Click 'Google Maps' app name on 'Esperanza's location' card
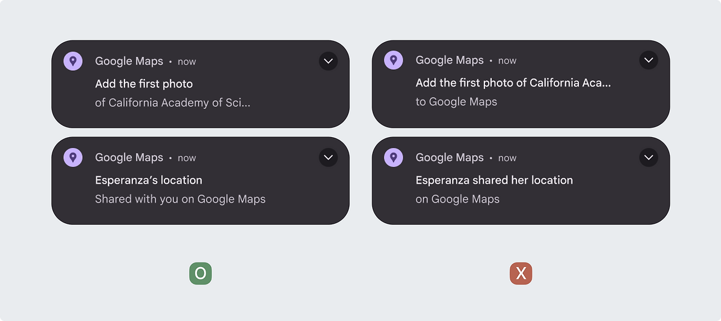This screenshot has width=721, height=321. click(129, 157)
